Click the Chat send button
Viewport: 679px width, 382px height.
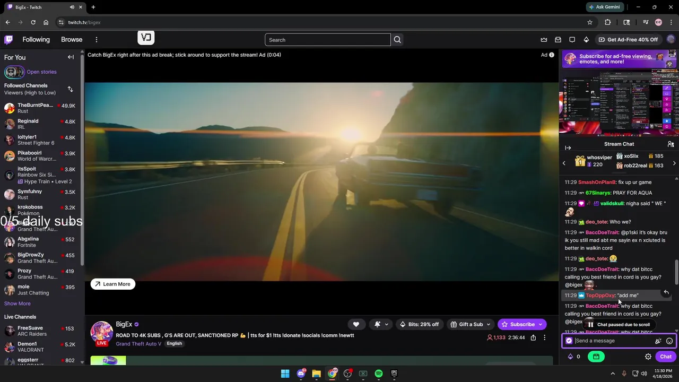pyautogui.click(x=666, y=357)
